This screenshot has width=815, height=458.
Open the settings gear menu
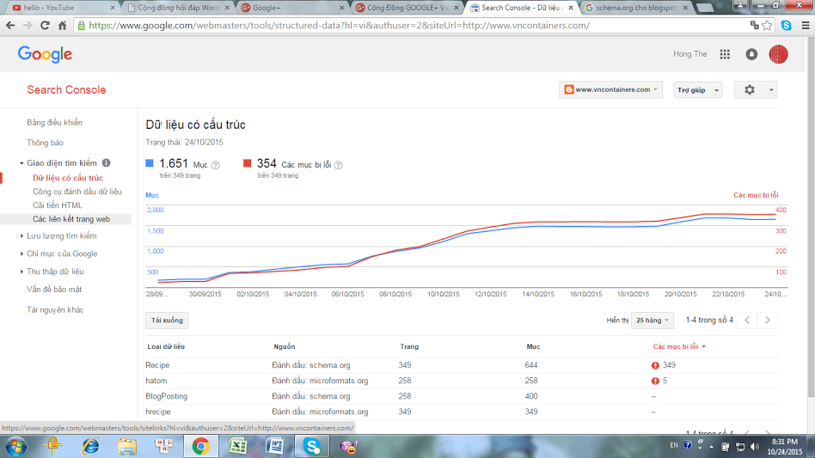click(x=749, y=90)
